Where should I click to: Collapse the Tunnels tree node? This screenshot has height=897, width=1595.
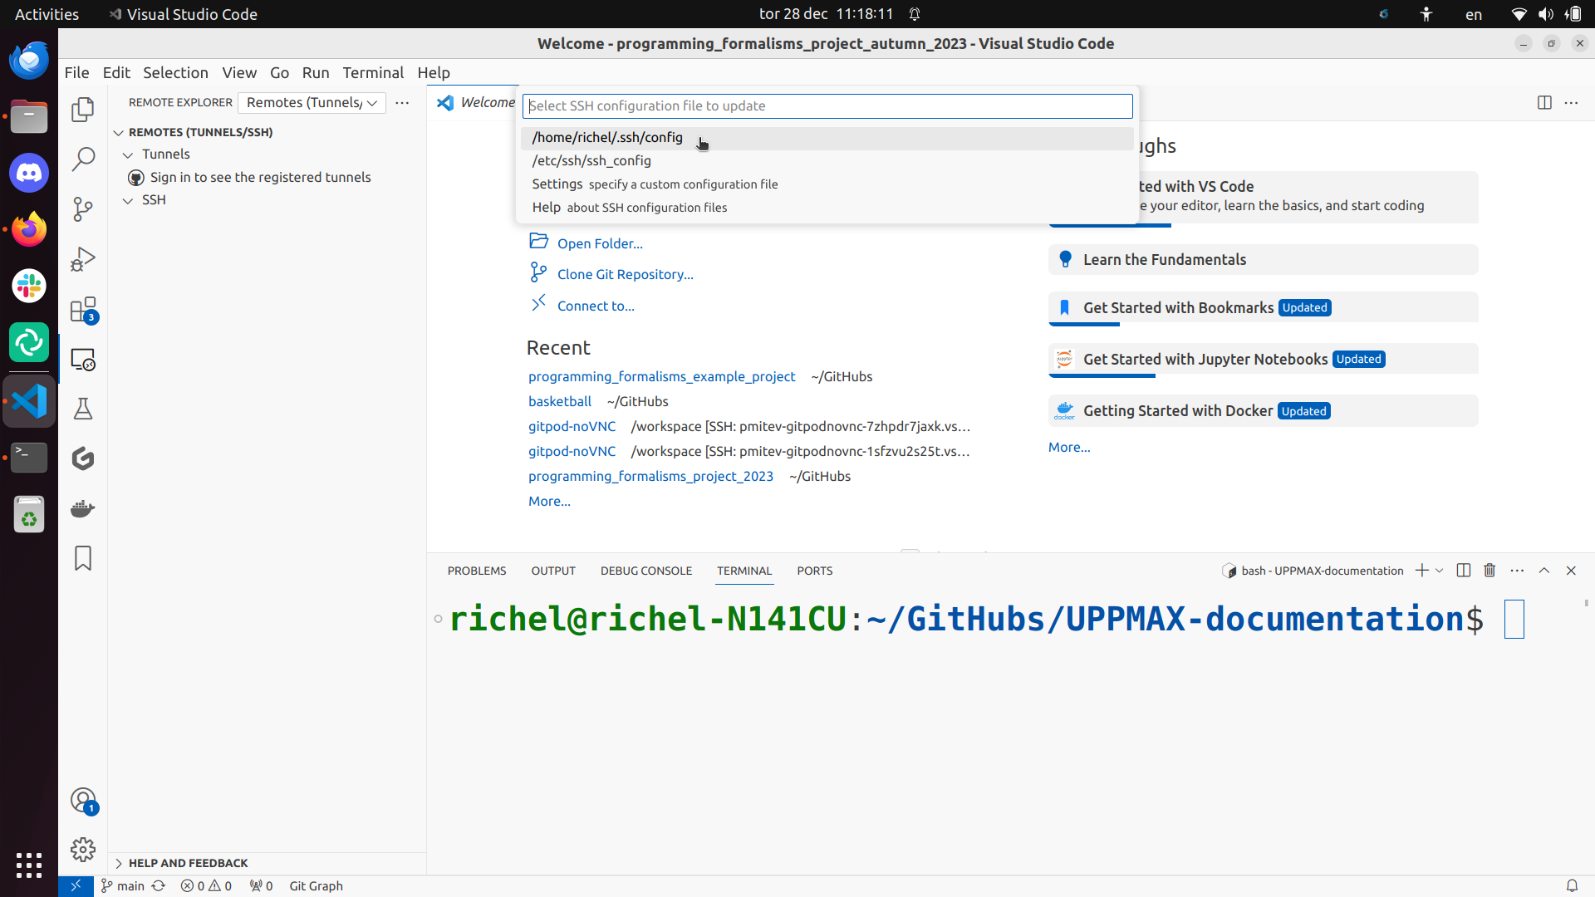coord(128,154)
